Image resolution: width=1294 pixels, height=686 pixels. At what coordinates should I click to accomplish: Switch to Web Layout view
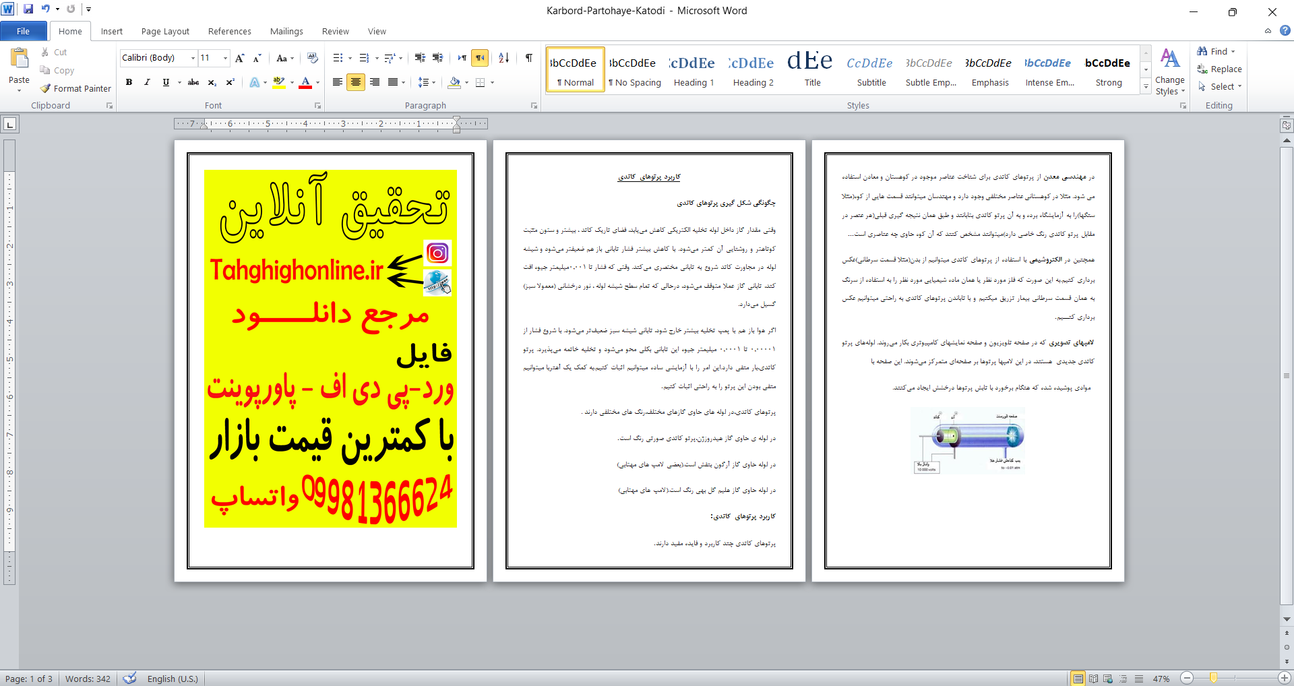(x=1108, y=679)
